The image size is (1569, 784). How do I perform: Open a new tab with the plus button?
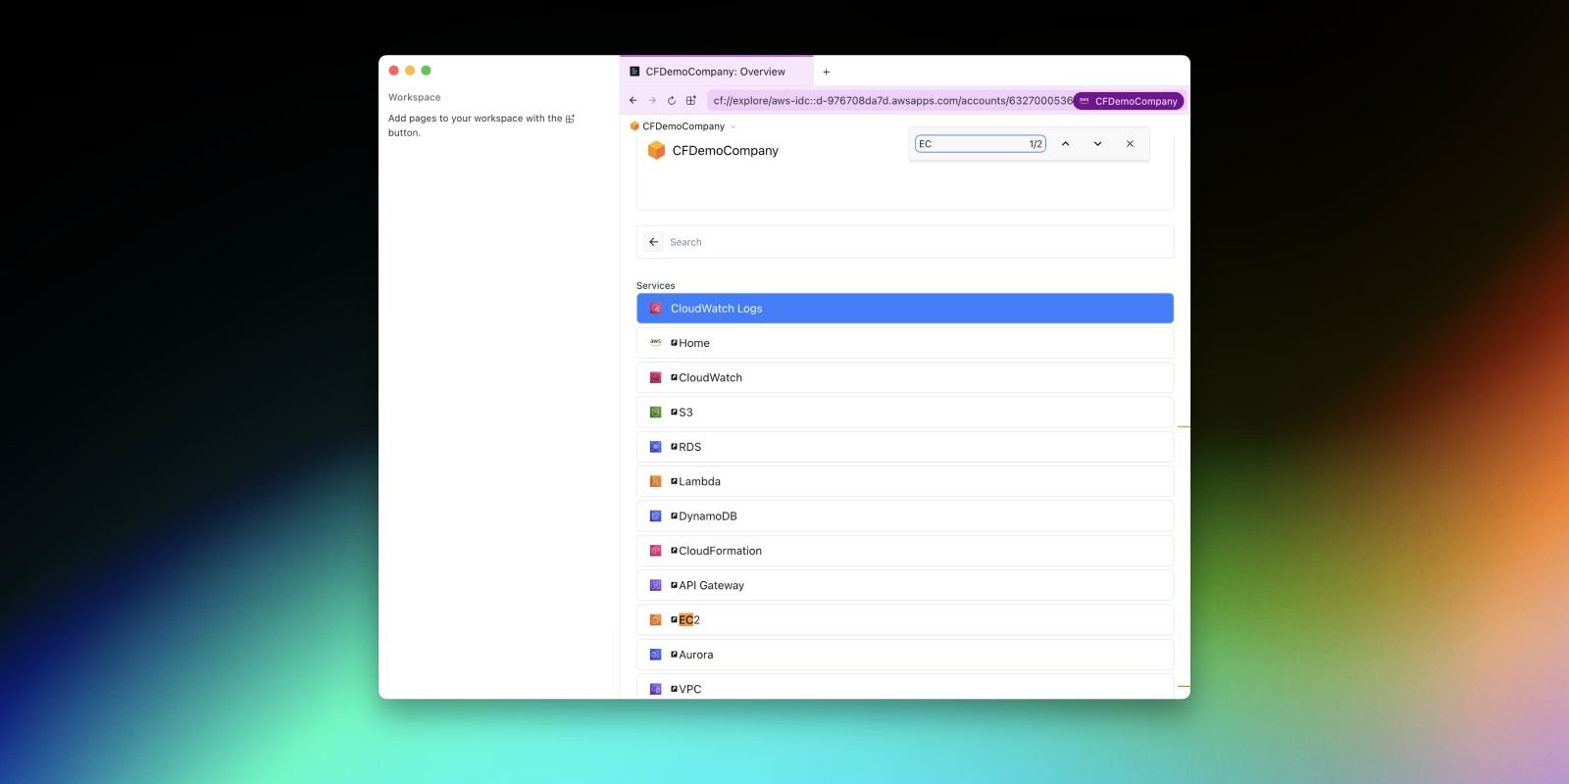click(826, 72)
